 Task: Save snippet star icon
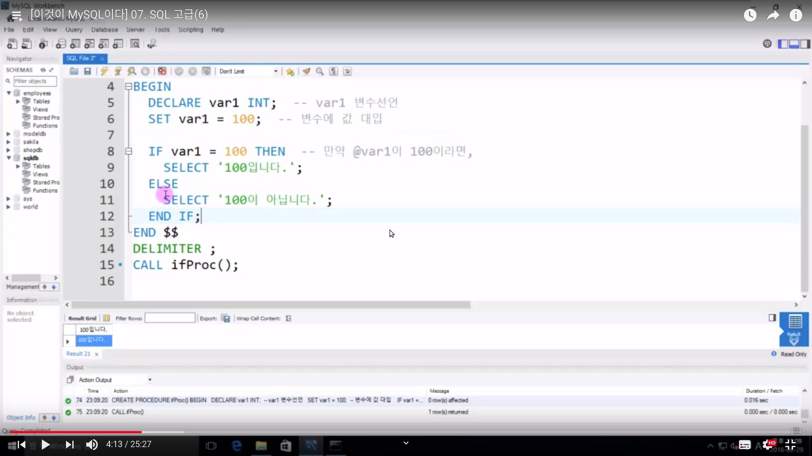(290, 71)
